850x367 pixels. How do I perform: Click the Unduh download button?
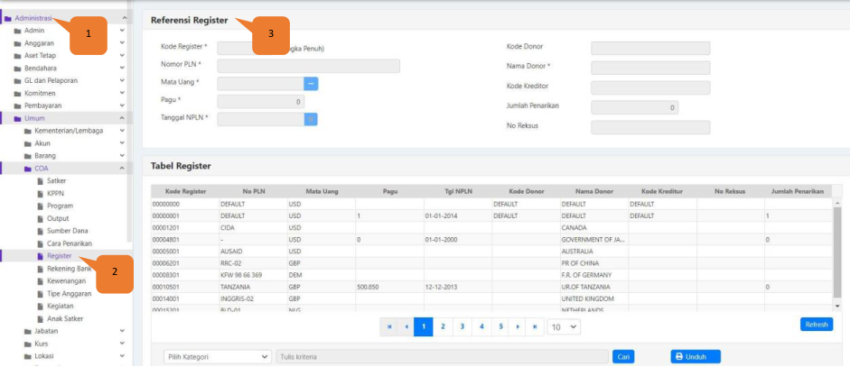[695, 357]
